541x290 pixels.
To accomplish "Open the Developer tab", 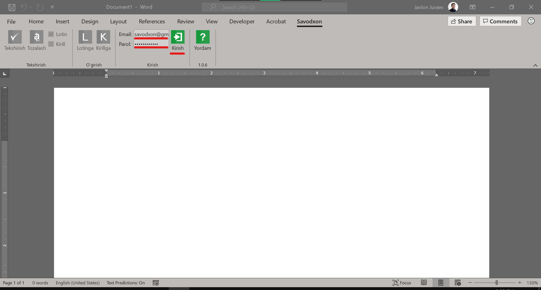I will [242, 21].
